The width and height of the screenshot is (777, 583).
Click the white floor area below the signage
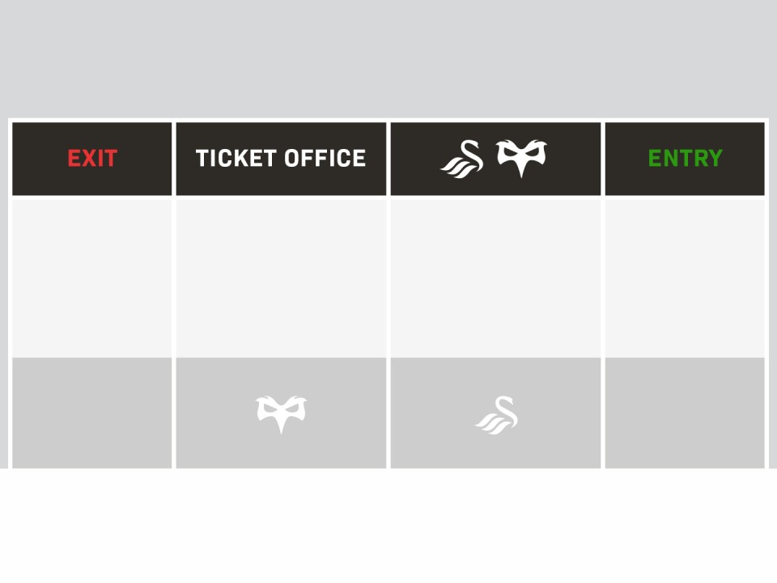[388, 526]
